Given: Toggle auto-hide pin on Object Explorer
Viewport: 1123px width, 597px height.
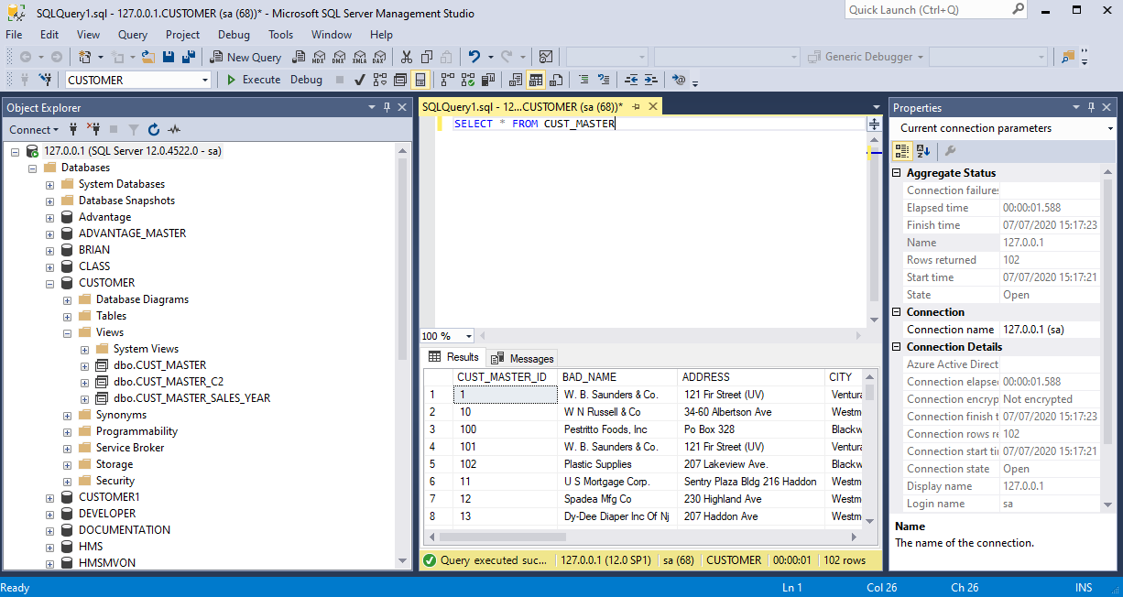Looking at the screenshot, I should (387, 107).
